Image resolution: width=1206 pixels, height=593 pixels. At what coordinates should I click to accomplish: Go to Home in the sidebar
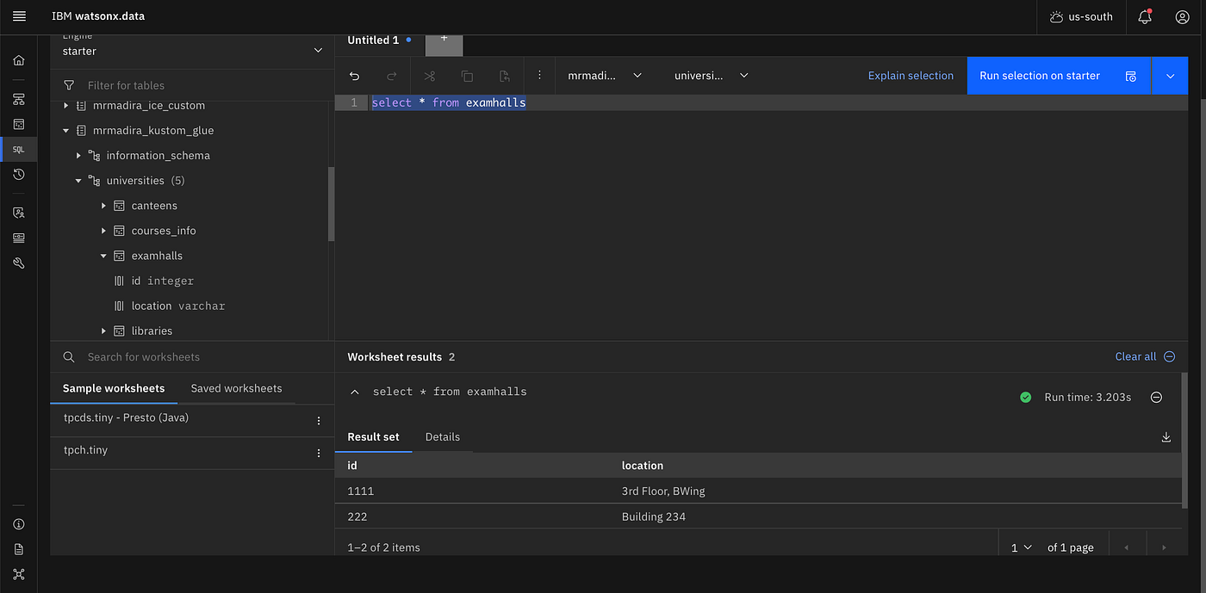coord(19,60)
